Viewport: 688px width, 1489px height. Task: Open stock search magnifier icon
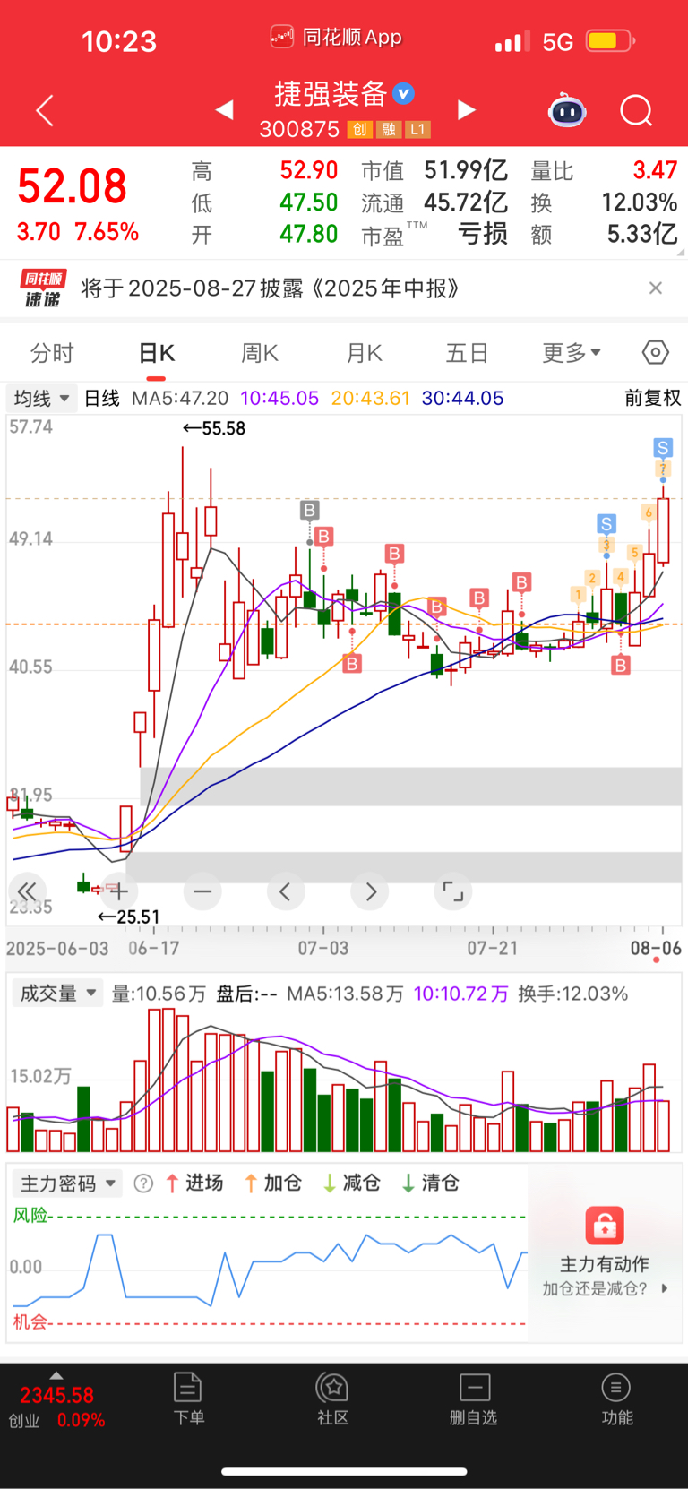tap(636, 110)
